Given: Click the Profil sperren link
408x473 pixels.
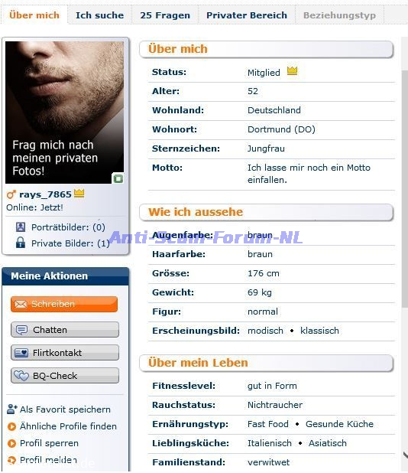Looking at the screenshot, I should point(49,443).
